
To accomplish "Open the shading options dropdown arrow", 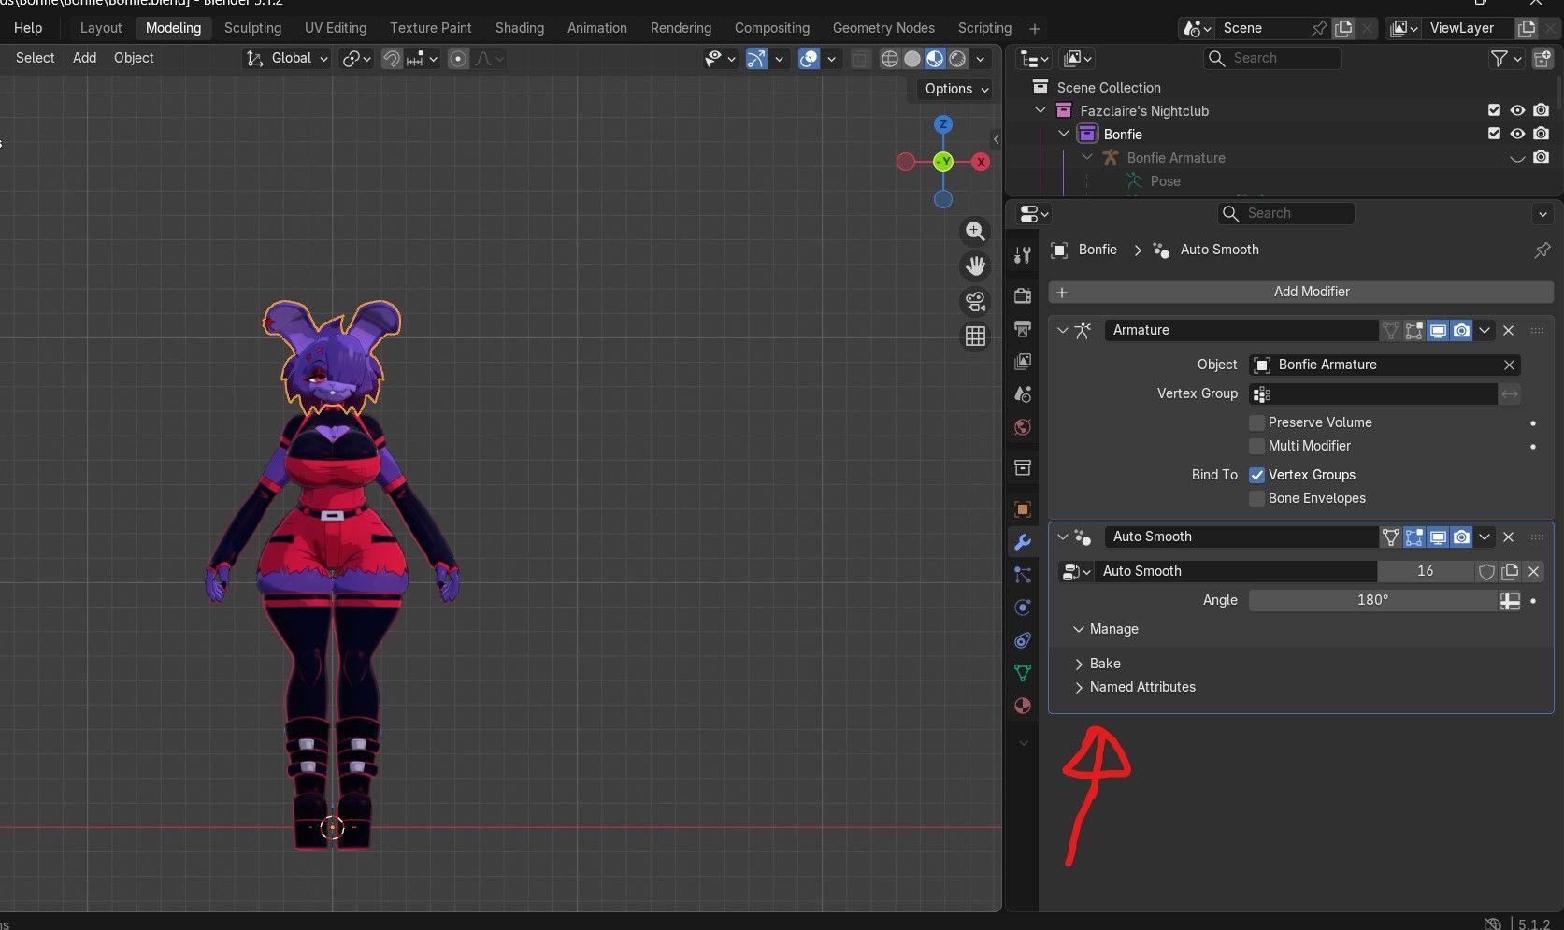I will (980, 59).
